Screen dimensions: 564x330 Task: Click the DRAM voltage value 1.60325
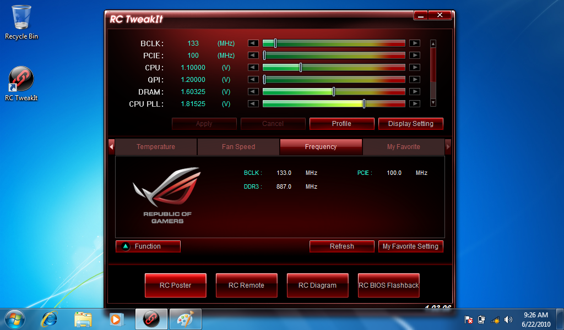point(193,91)
